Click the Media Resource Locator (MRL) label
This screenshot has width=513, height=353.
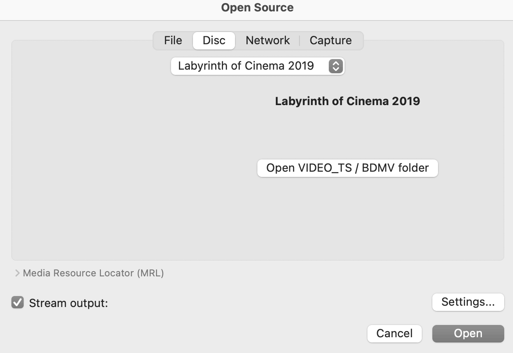(x=93, y=273)
